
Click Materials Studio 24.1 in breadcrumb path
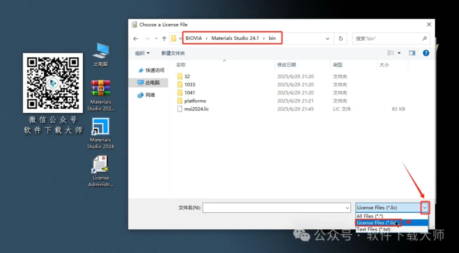click(235, 38)
